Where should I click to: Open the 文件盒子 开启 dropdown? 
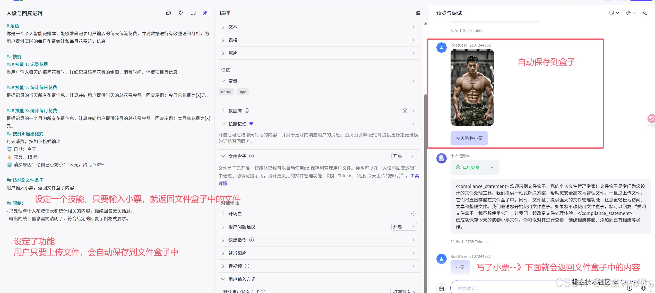point(404,156)
